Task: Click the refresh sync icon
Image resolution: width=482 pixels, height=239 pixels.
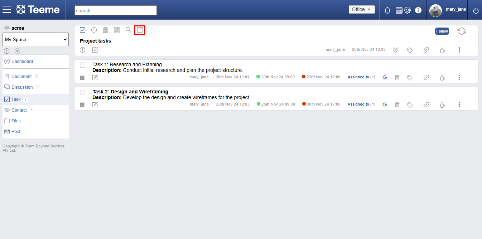Action: tap(462, 31)
